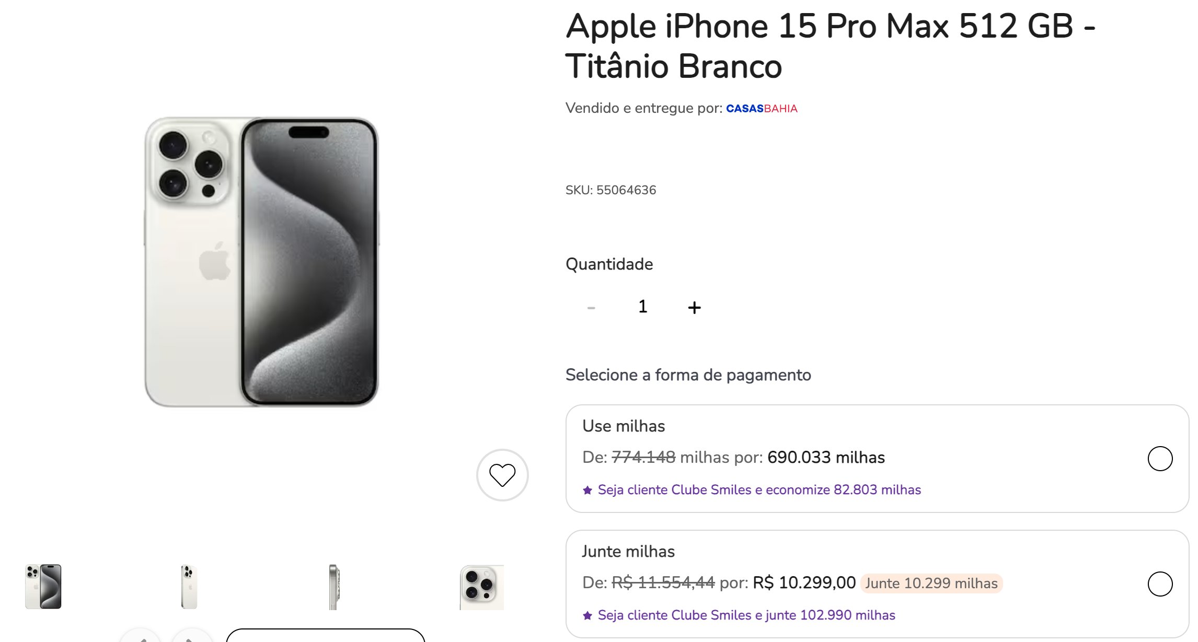
Task: Open Clube Smiles link to save 82.803 milhas
Action: click(x=759, y=490)
